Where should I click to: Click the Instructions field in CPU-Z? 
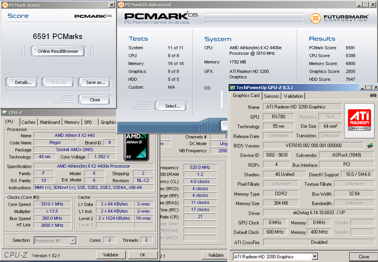point(93,187)
